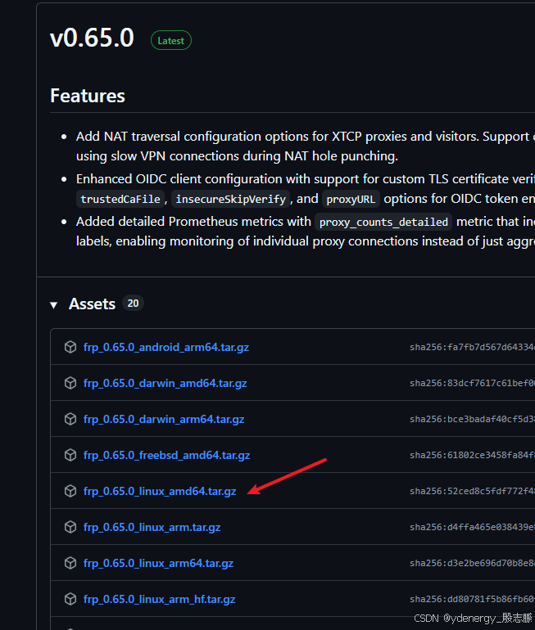Collapse the Assets section triangle

tap(53, 305)
